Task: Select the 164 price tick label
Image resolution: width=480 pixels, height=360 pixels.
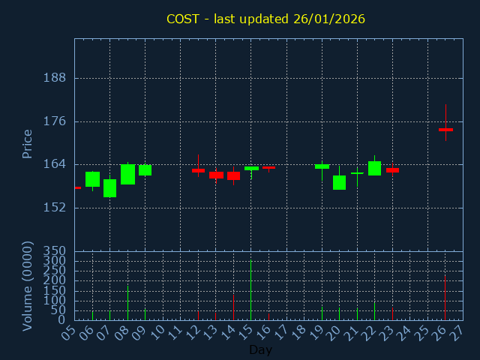Action: (x=55, y=164)
